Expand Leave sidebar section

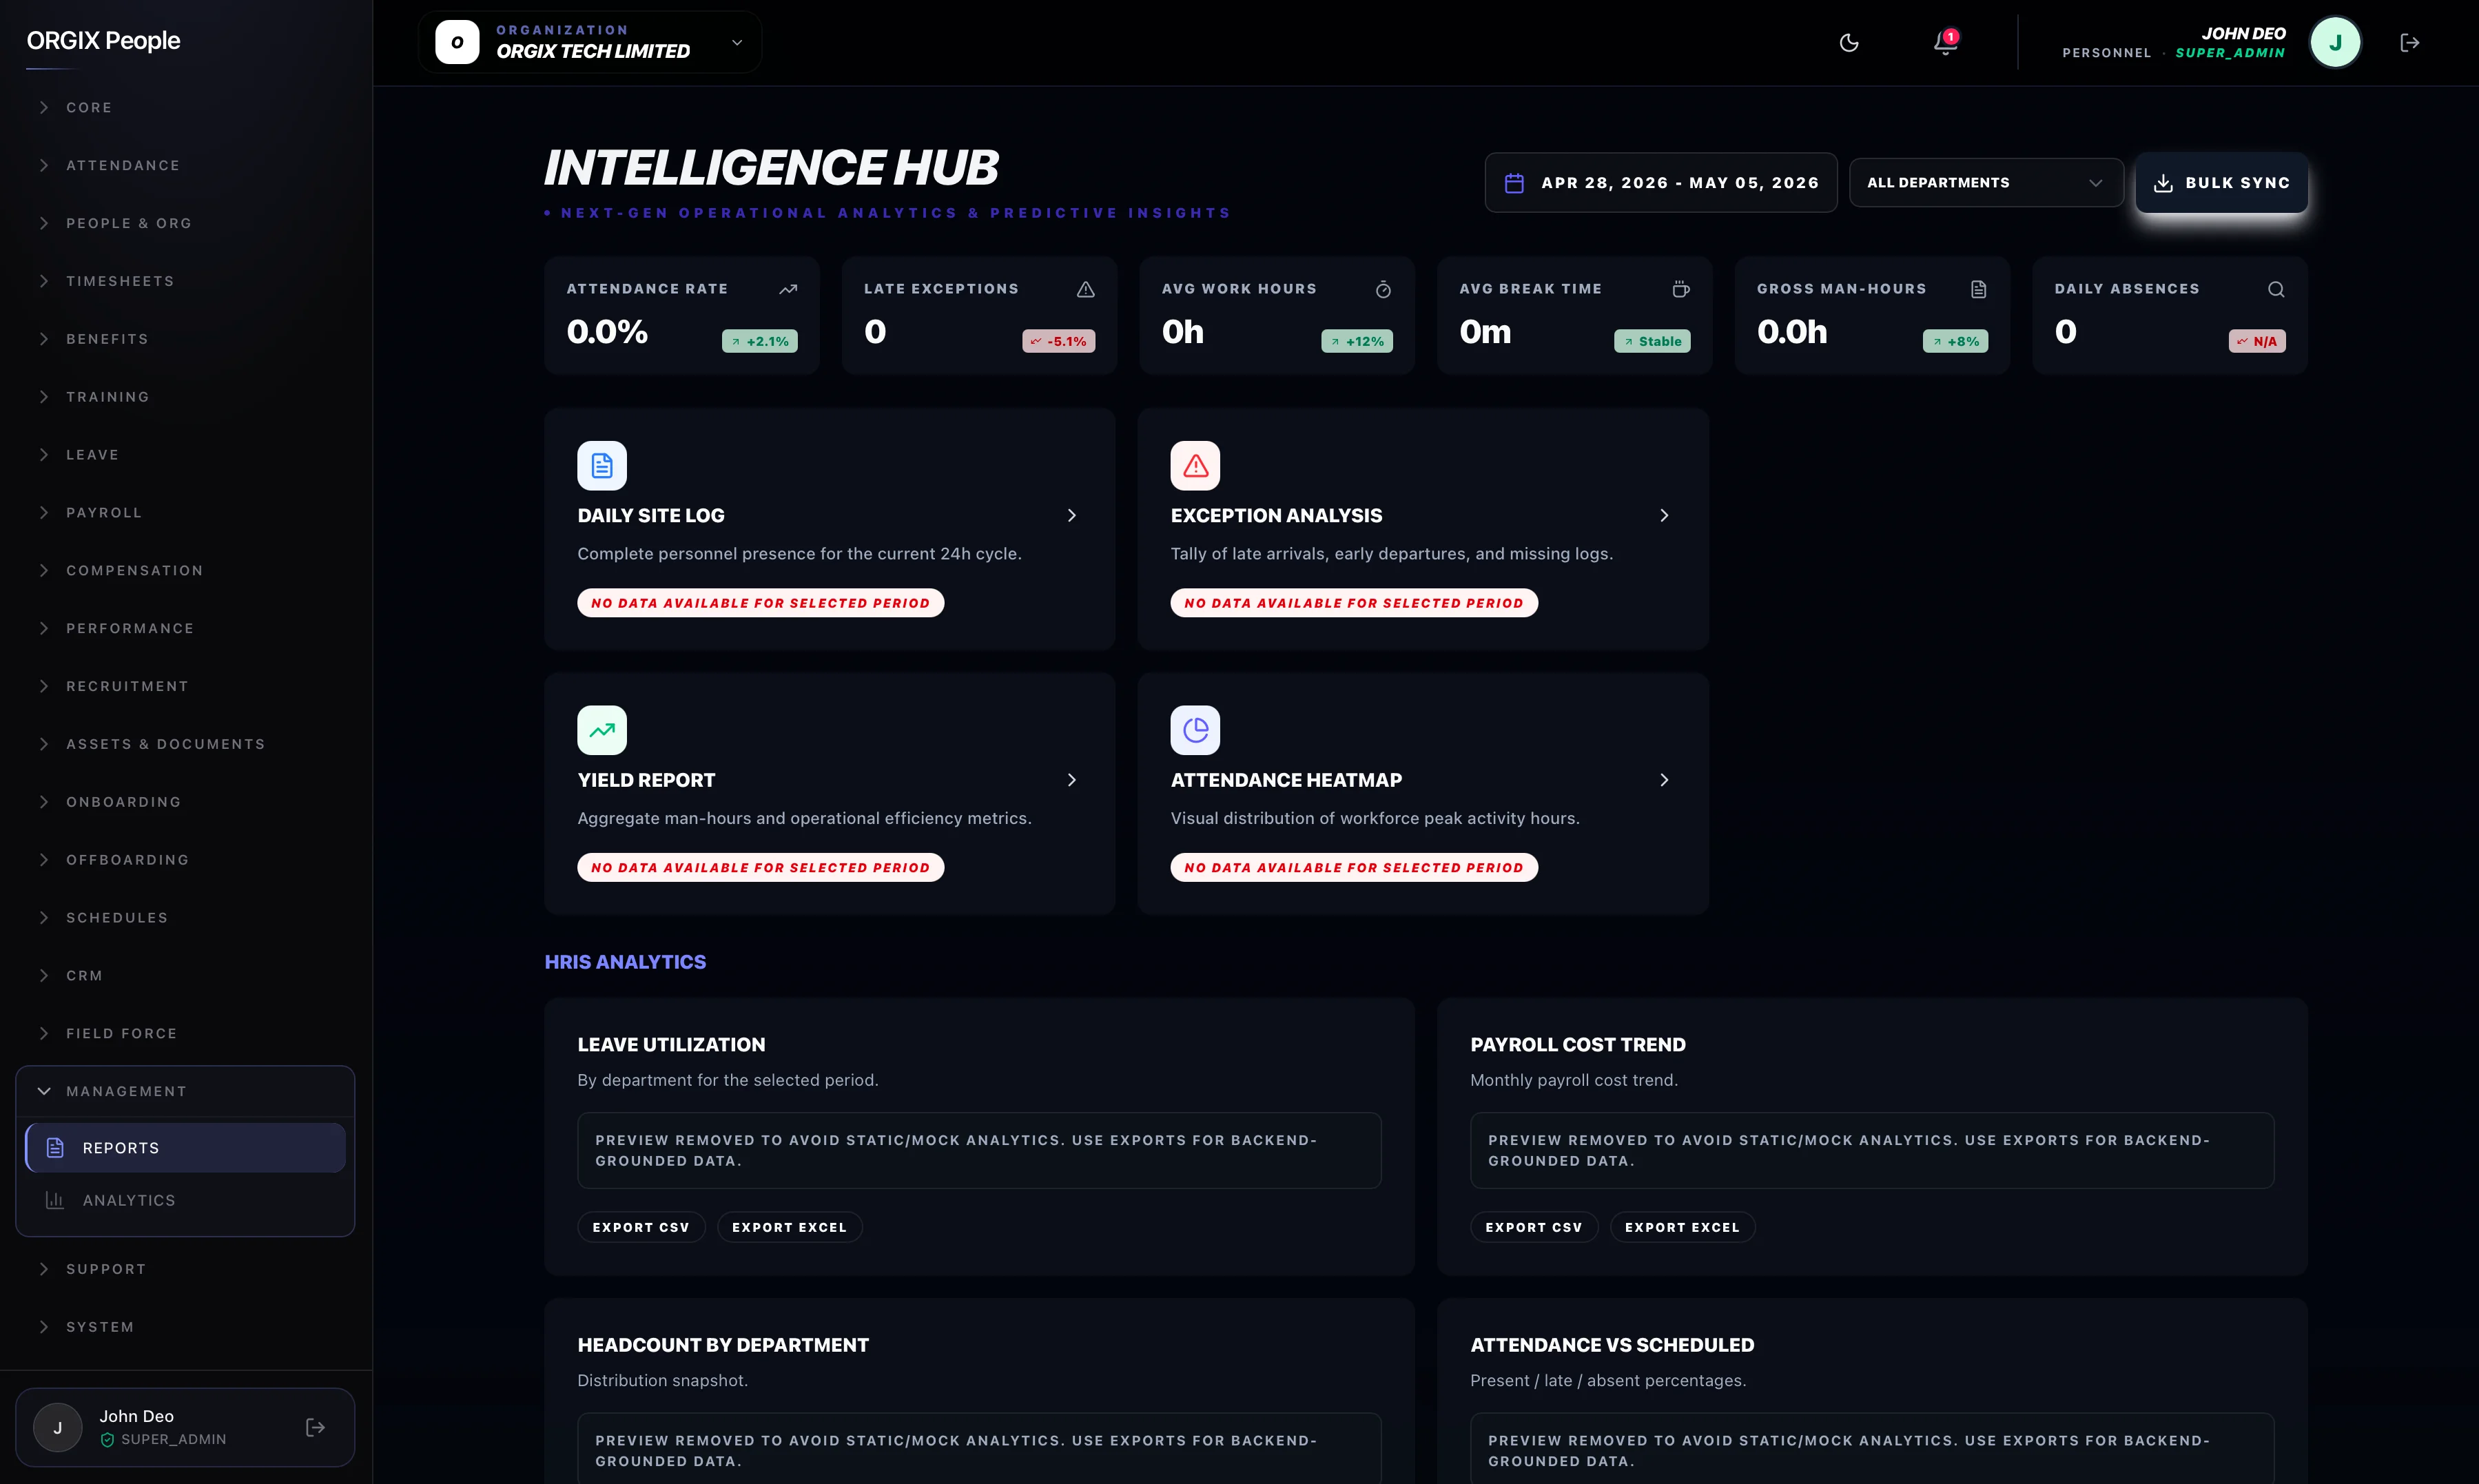[186, 454]
